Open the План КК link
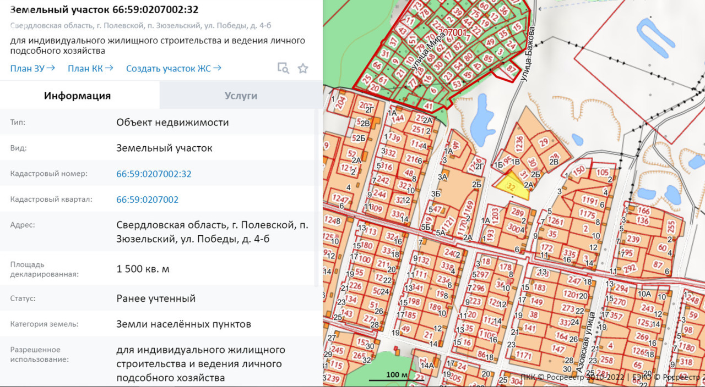The width and height of the screenshot is (705, 387). coord(90,68)
